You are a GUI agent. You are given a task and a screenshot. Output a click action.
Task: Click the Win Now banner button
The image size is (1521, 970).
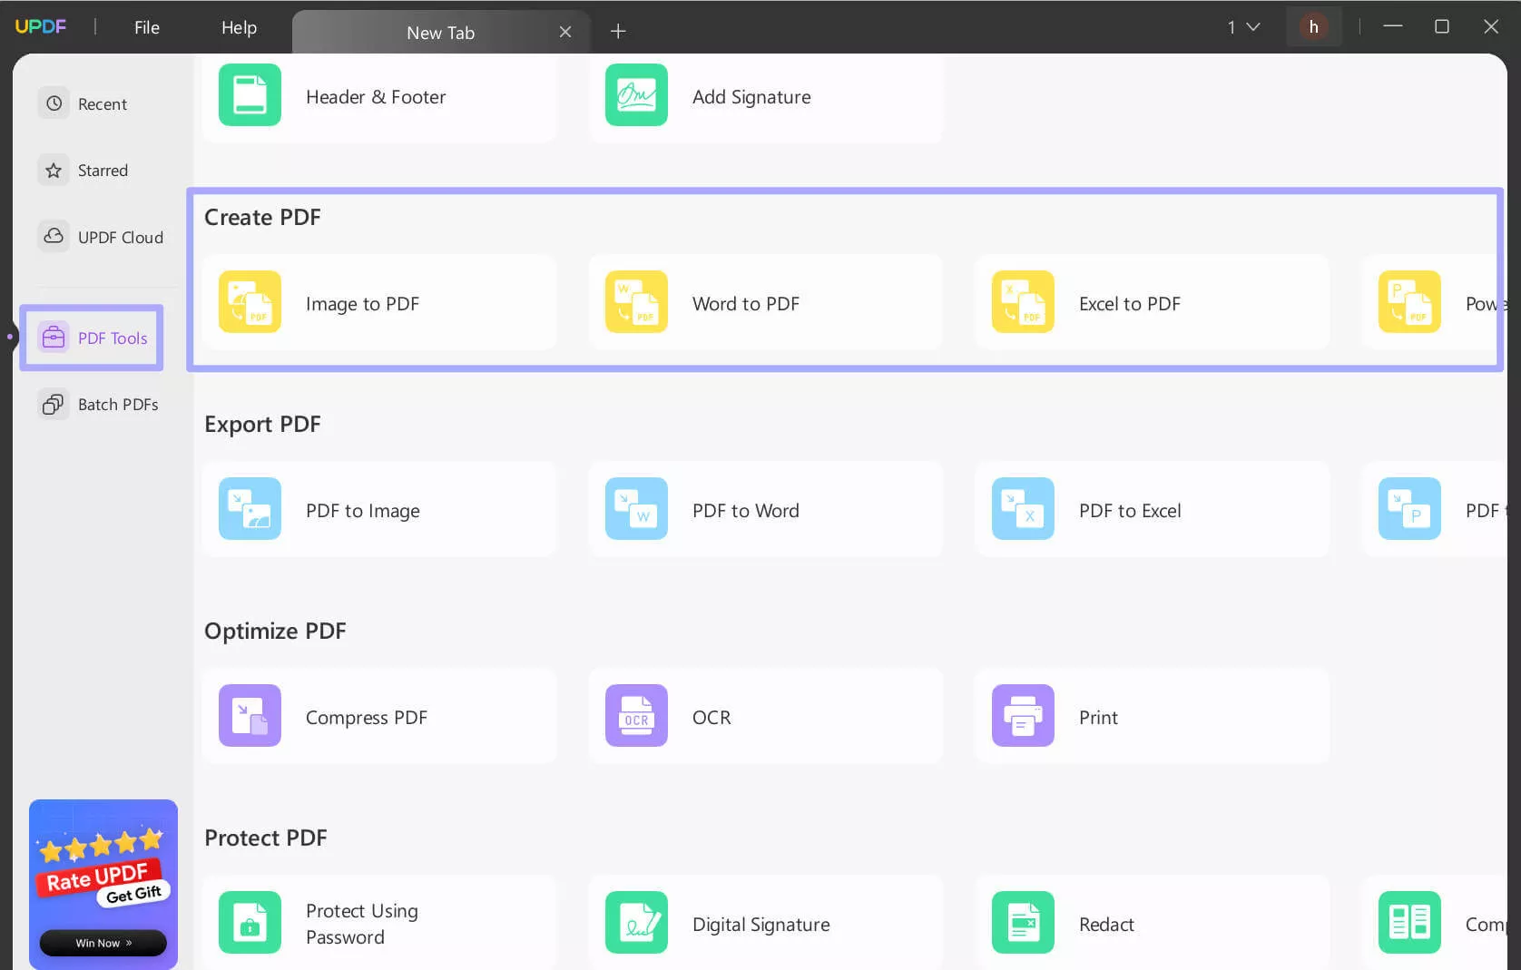tap(103, 943)
